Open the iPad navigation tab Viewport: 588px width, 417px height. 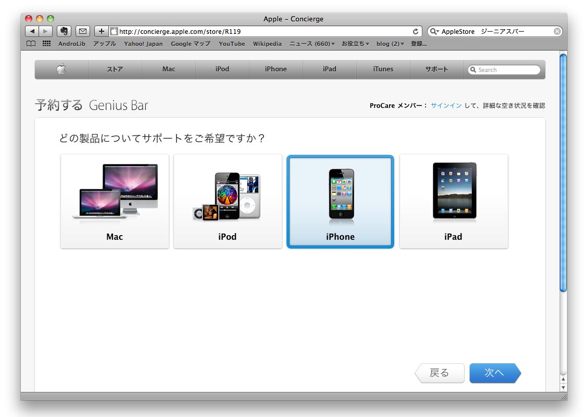tap(330, 69)
